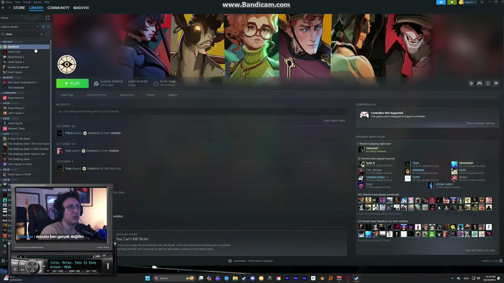Select Dead Cells in library list

tap(14, 52)
